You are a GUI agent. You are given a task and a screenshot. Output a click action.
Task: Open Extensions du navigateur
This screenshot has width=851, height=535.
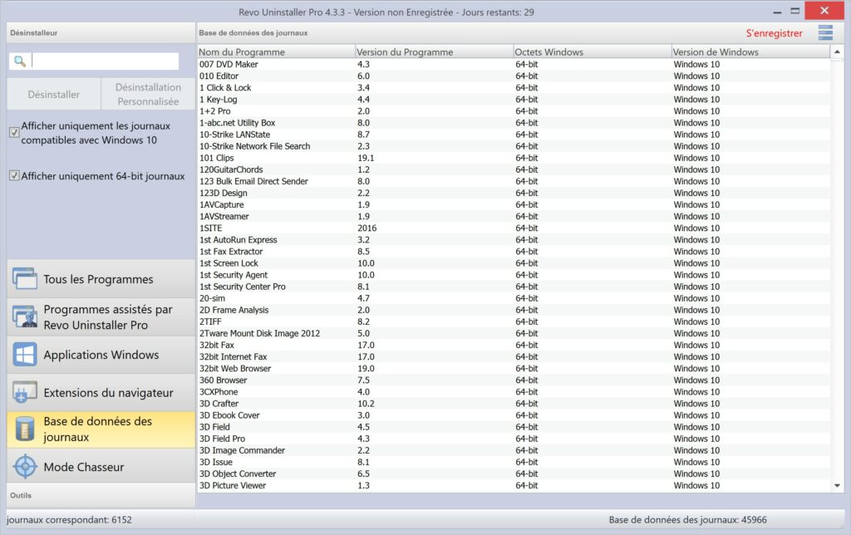click(x=101, y=392)
